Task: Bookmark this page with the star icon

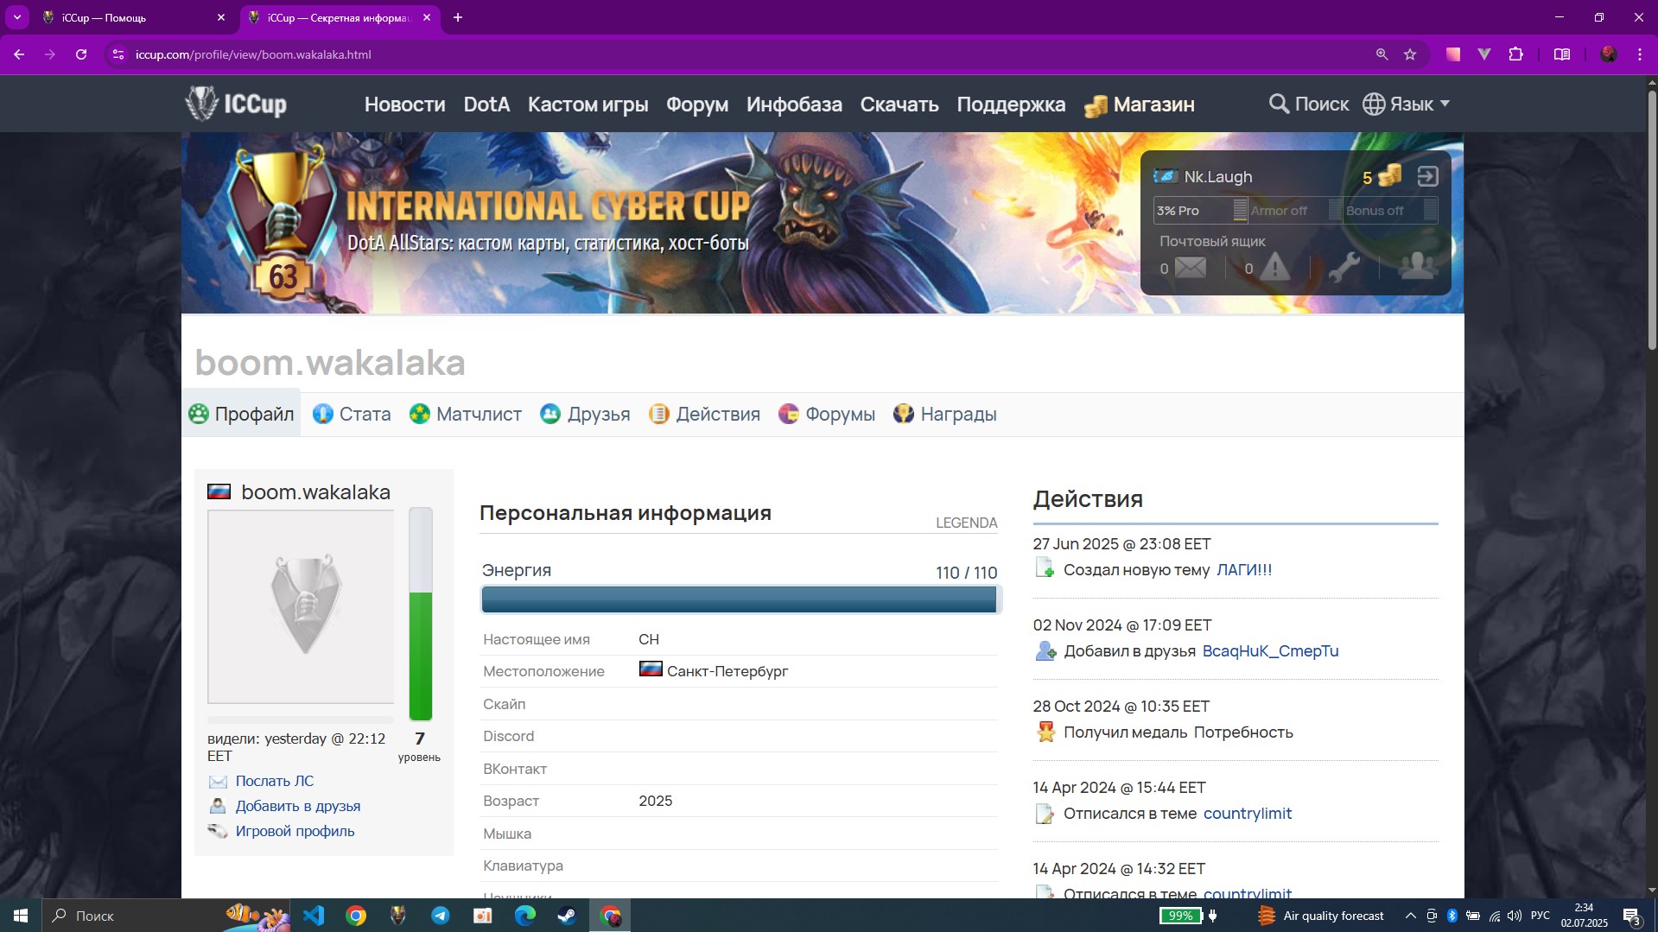Action: pos(1410,54)
